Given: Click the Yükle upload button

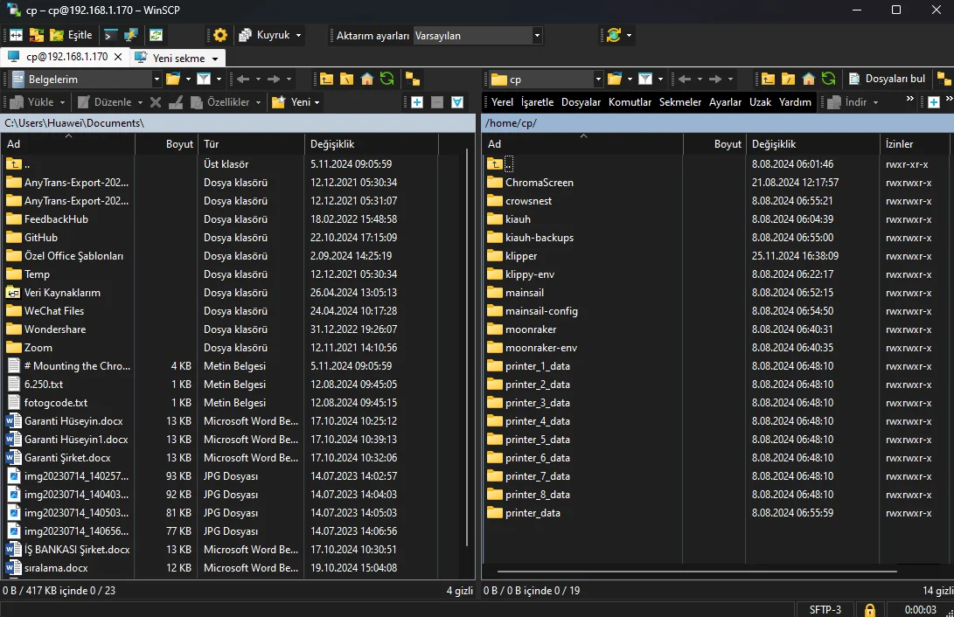Looking at the screenshot, I should click(x=35, y=102).
